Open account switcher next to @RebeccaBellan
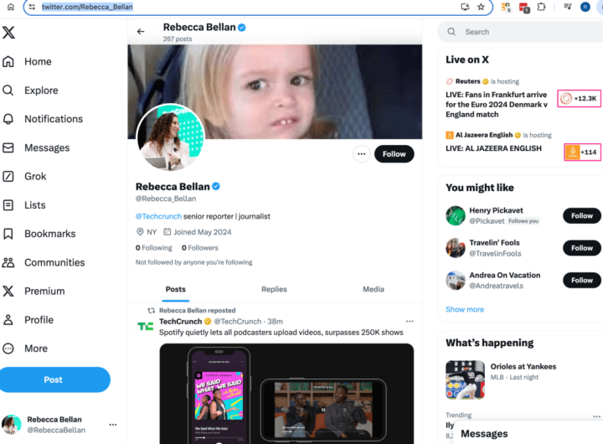This screenshot has width=603, height=444. (x=112, y=425)
